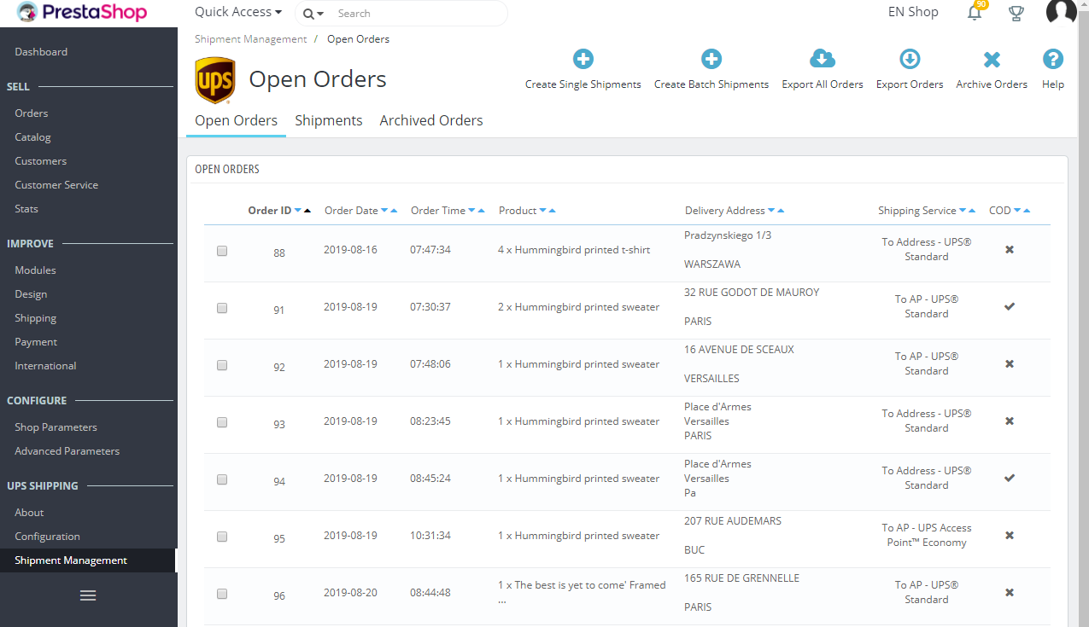
Task: Switch to the Open Orders tab
Action: tap(236, 120)
